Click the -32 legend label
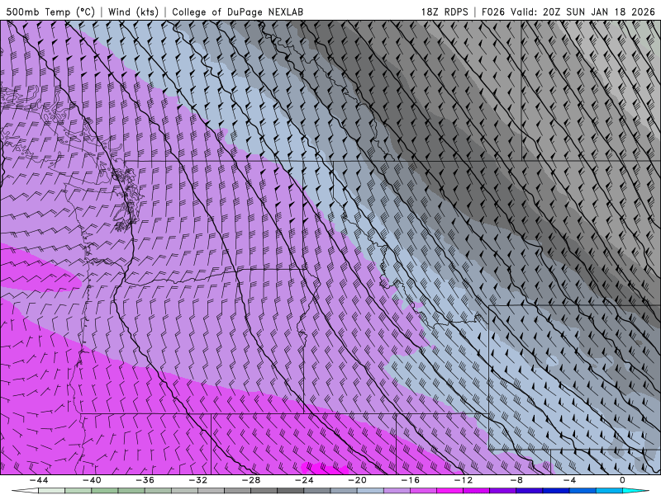Screen dimensions: 661x495 (198, 480)
